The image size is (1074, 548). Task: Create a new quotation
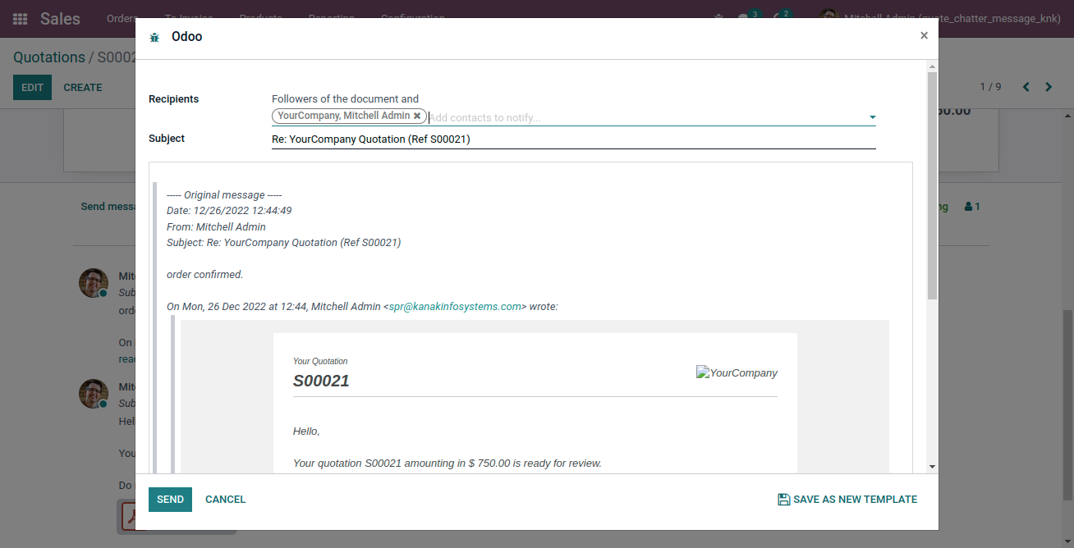coord(83,88)
